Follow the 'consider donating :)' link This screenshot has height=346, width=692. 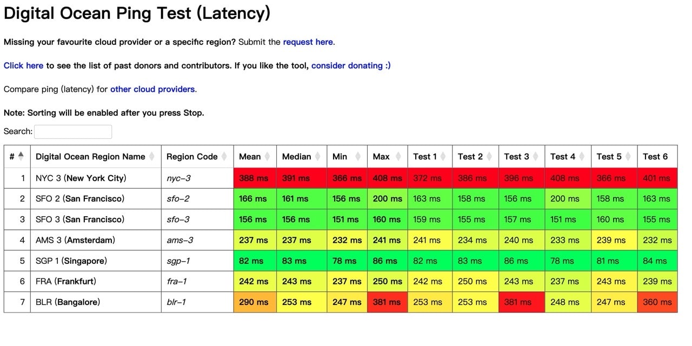[x=351, y=65]
